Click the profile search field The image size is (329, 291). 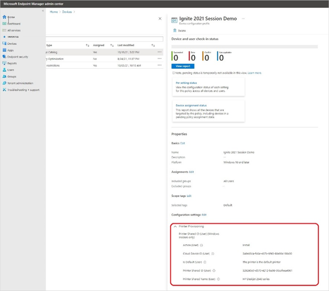point(105,39)
